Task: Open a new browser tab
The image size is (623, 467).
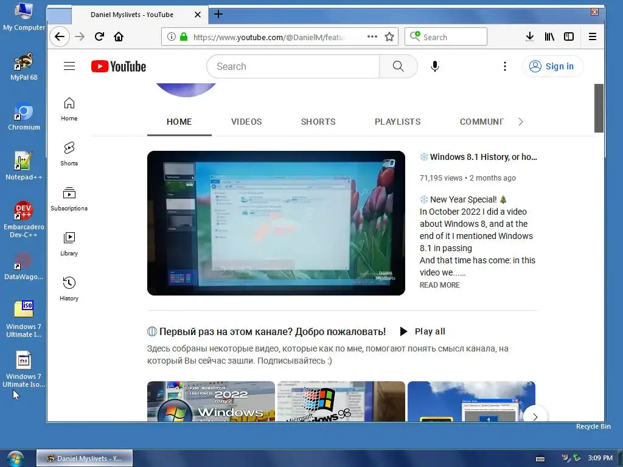Action: point(218,15)
